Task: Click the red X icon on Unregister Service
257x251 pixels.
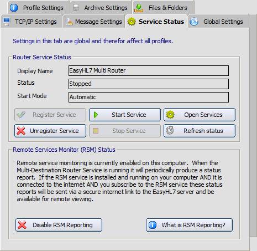Action: tap(21, 131)
